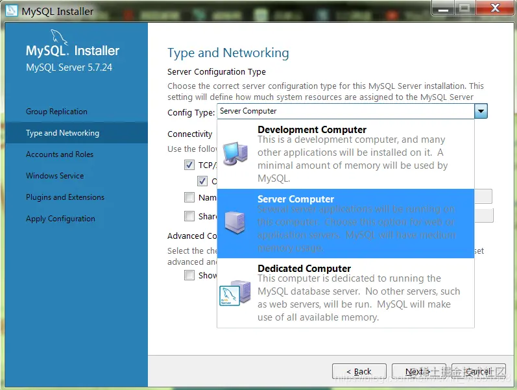The width and height of the screenshot is (517, 390).
Task: Toggle the nested checkbox under TCP/IP
Action: [x=202, y=181]
